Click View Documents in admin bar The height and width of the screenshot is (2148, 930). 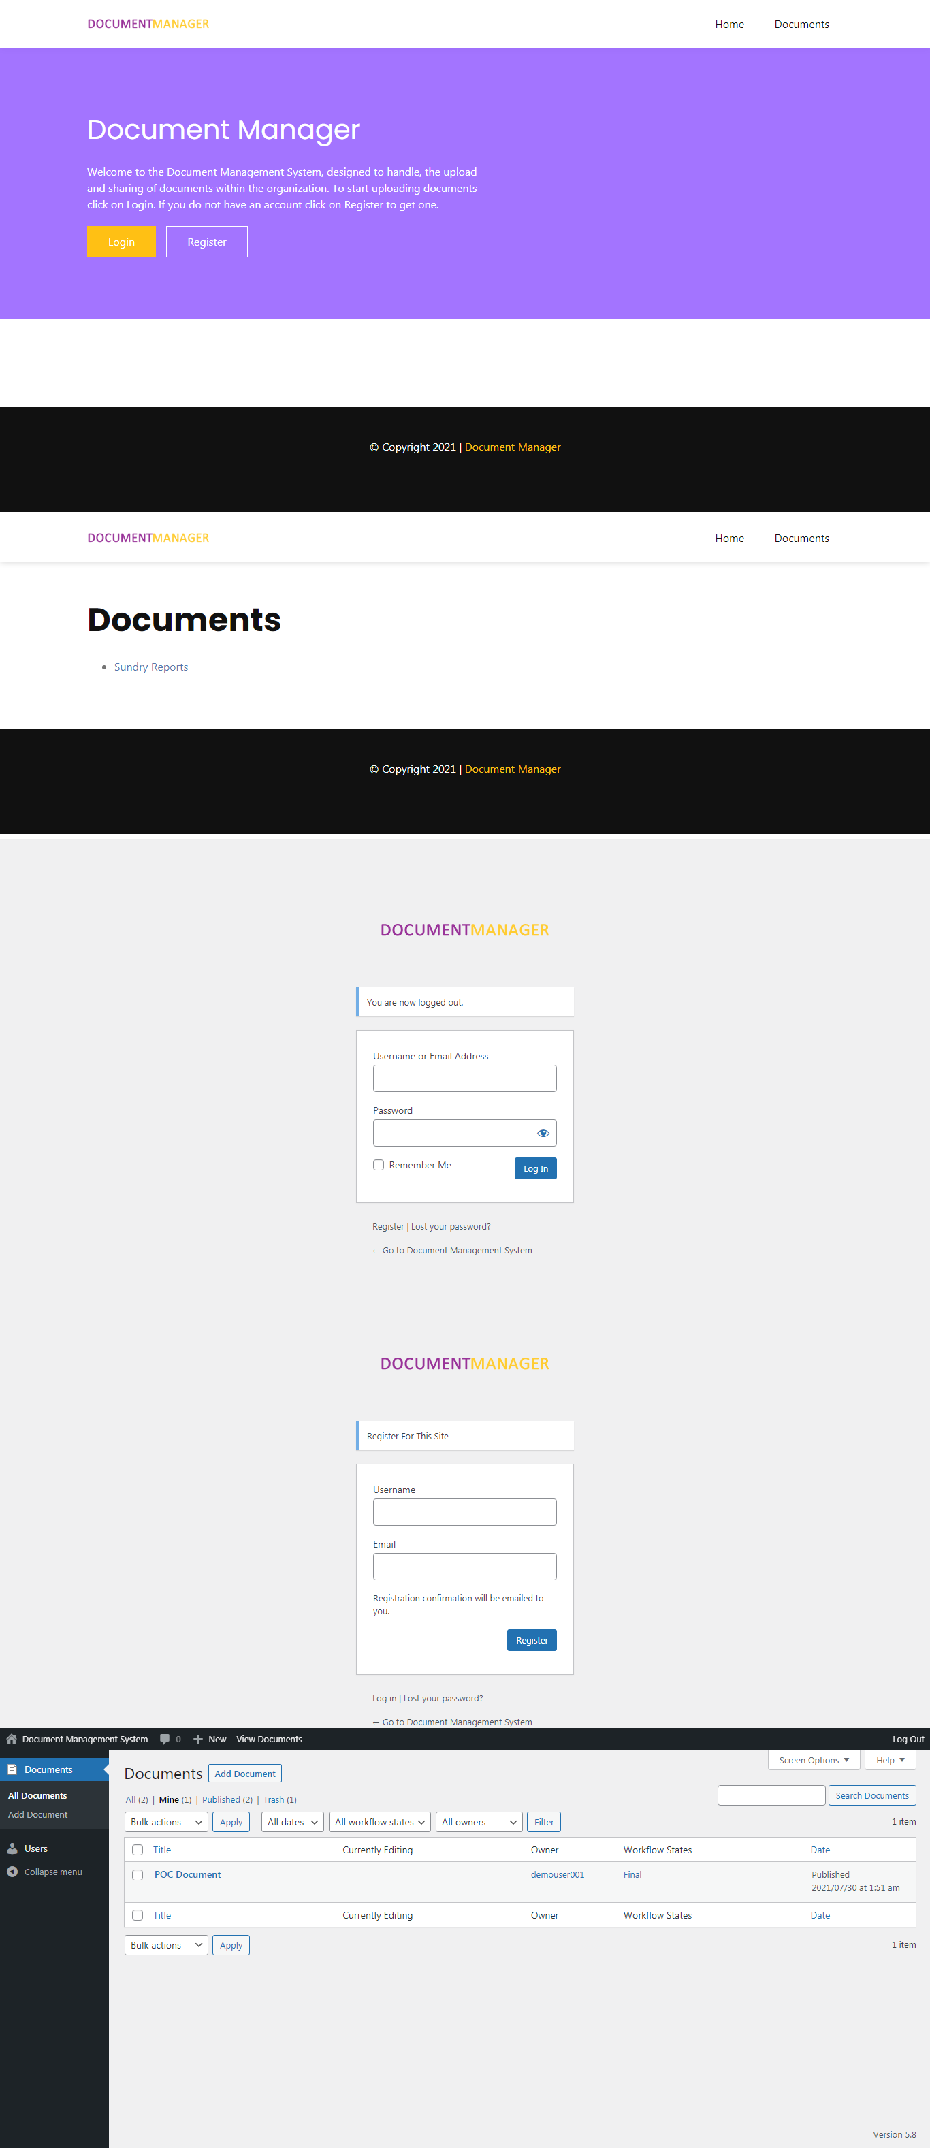(x=268, y=1739)
